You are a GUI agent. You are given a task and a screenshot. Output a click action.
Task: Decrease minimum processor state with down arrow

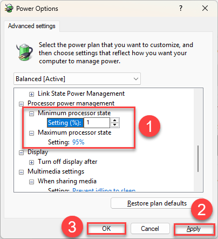click(115, 125)
